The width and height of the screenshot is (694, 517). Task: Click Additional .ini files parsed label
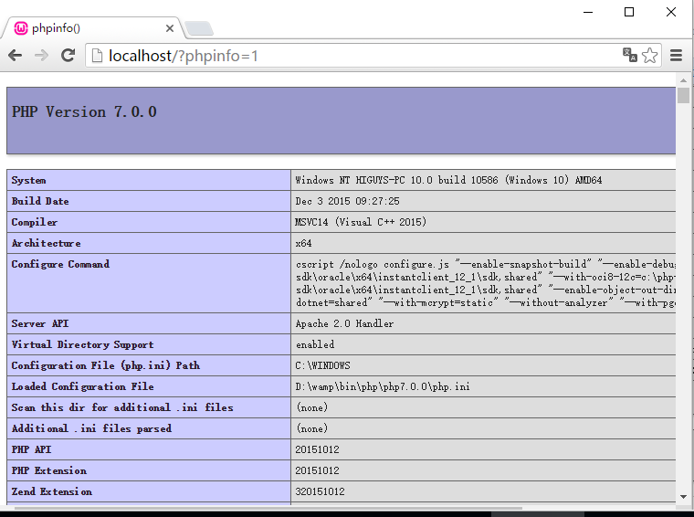[91, 428]
